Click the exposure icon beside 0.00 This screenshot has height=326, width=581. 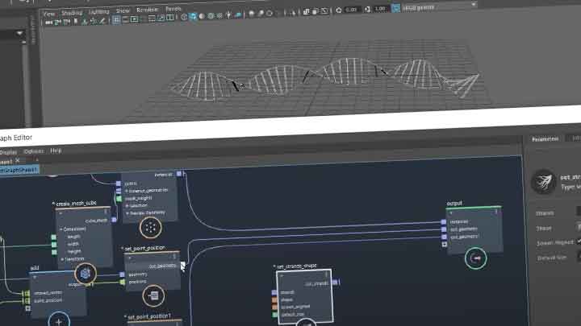tap(339, 10)
